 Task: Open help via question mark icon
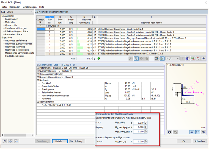click(4, 141)
